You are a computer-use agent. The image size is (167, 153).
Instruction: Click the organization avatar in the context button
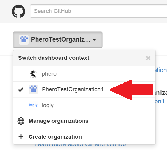[x=24, y=40]
